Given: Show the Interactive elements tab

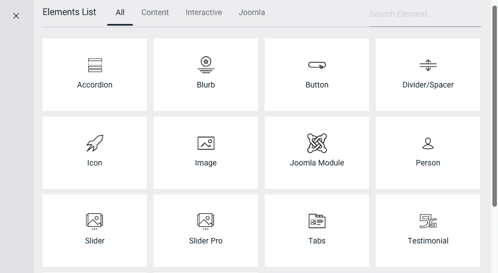Looking at the screenshot, I should point(204,12).
